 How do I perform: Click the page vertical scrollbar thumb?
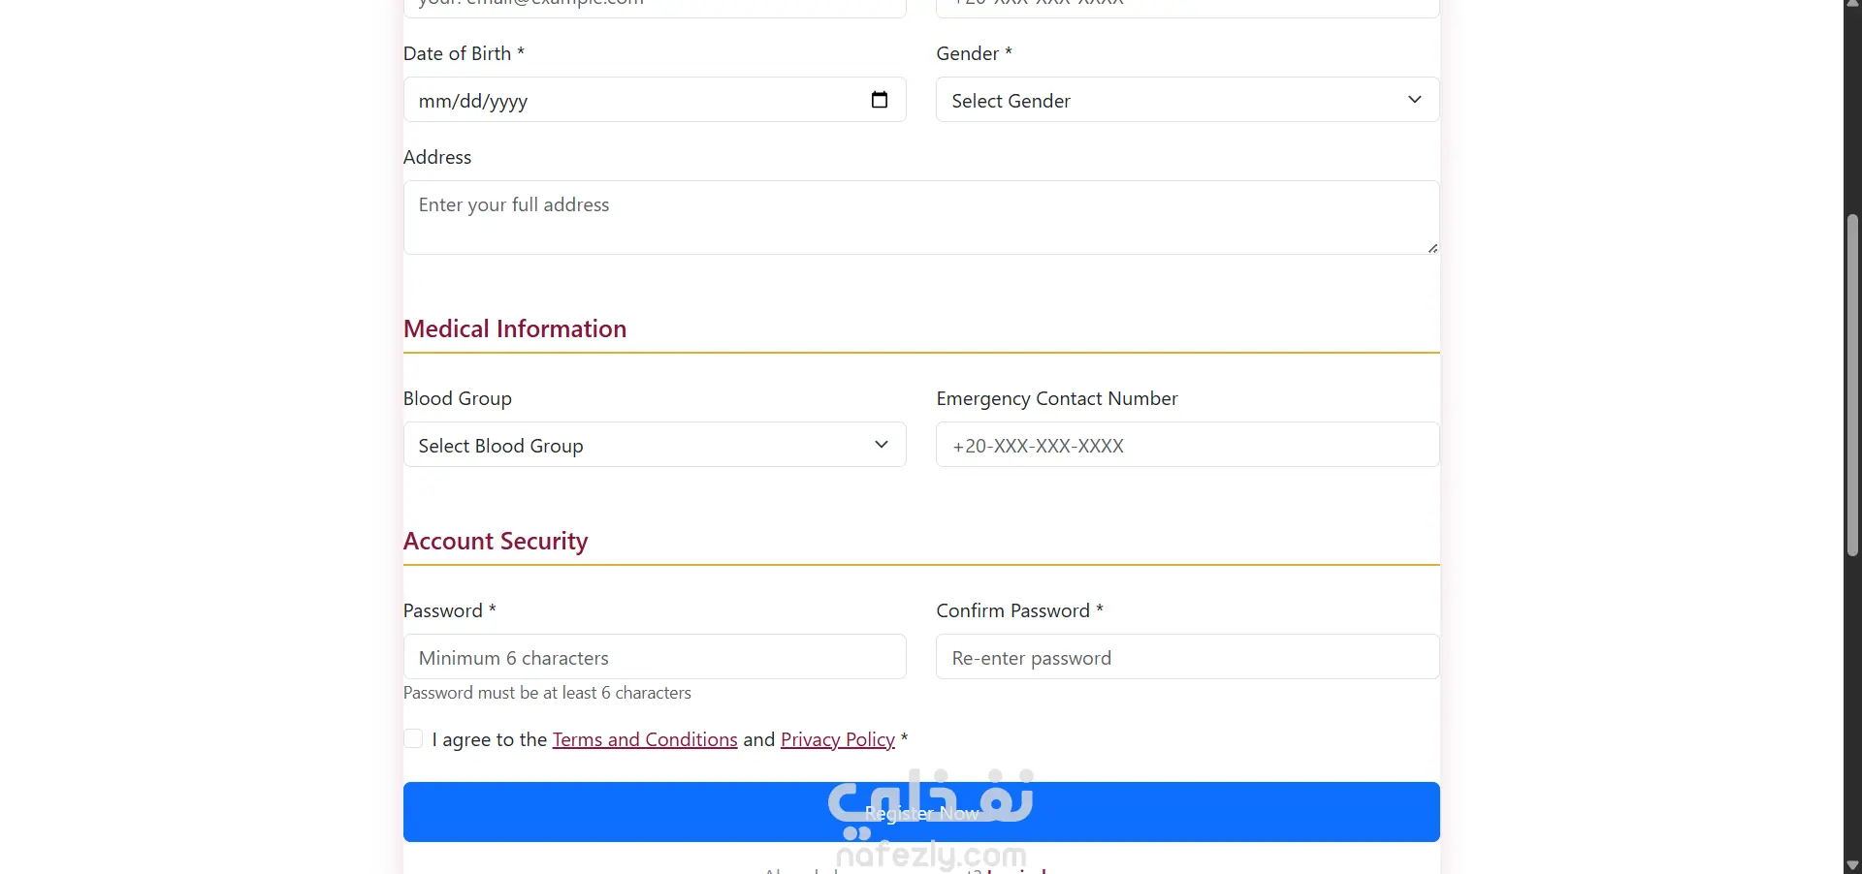pyautogui.click(x=1852, y=386)
